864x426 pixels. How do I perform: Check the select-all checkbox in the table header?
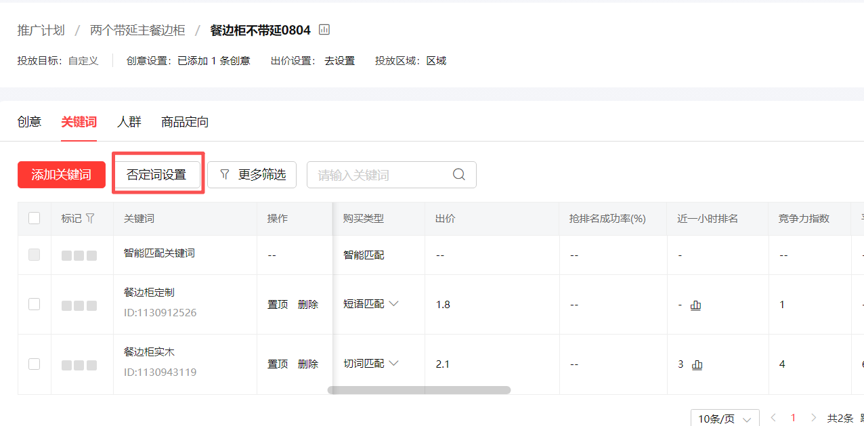(34, 218)
